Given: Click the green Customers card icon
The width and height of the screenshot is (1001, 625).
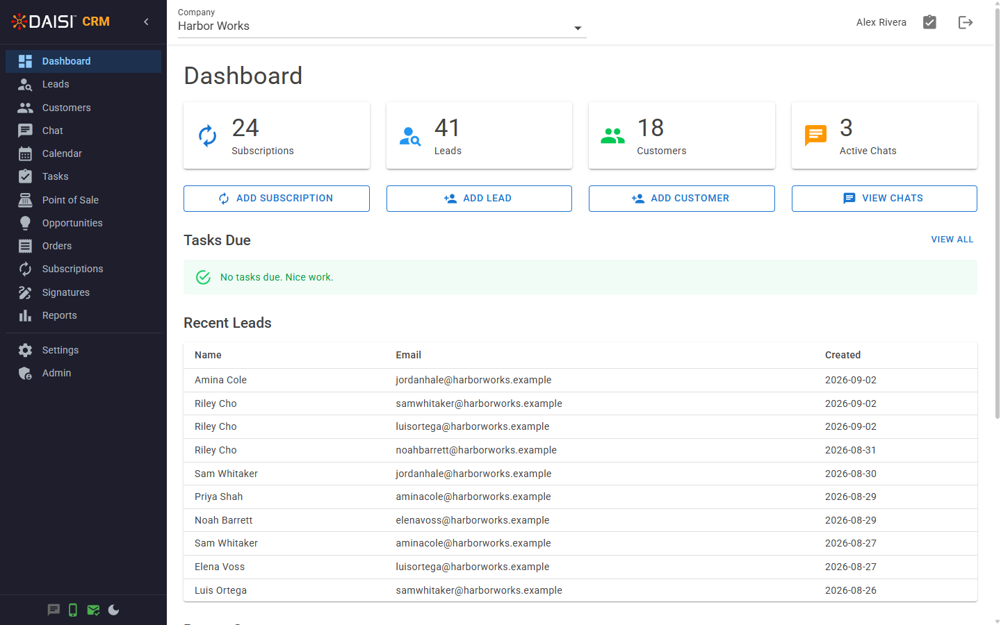Looking at the screenshot, I should click(x=612, y=135).
